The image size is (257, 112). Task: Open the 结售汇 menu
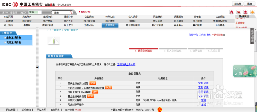coord(133,21)
